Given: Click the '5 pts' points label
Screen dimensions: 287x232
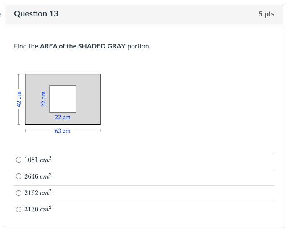Looking at the screenshot, I should click(266, 14).
